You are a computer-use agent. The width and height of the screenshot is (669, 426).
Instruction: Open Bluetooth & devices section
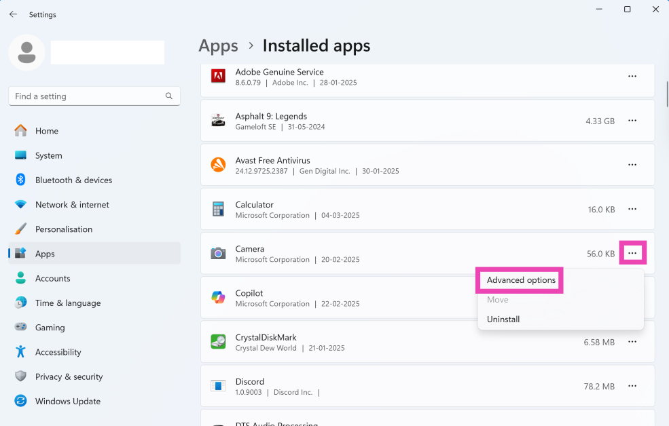click(x=73, y=180)
